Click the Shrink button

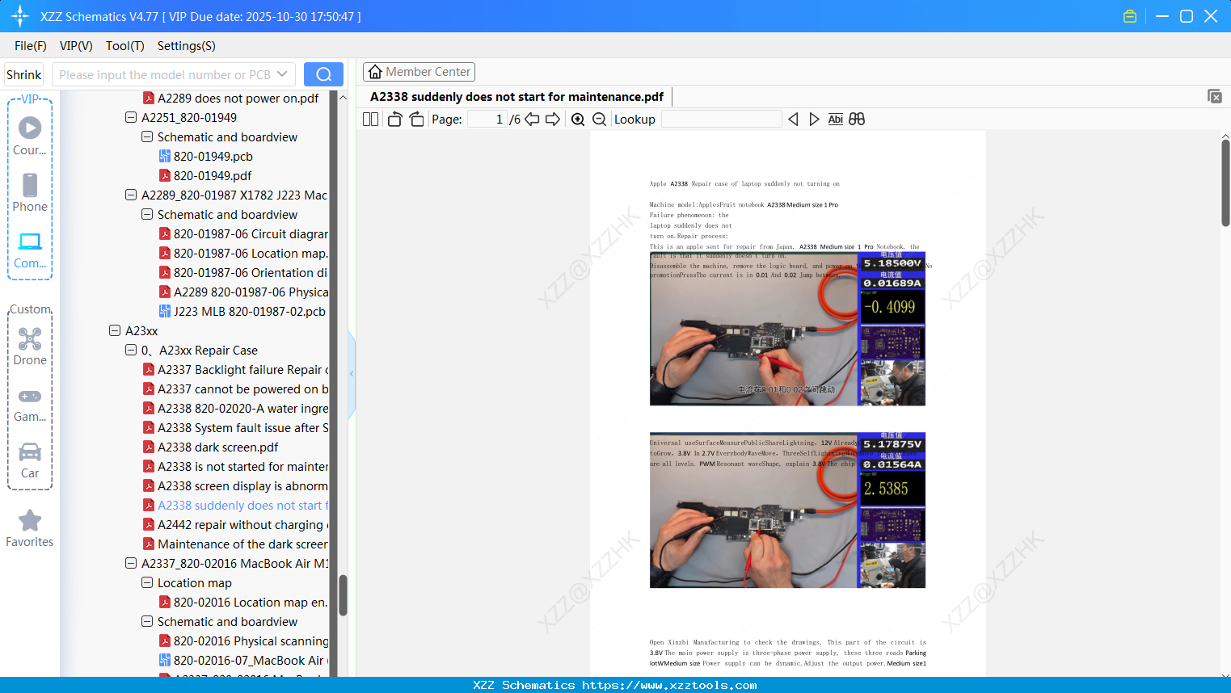point(24,74)
